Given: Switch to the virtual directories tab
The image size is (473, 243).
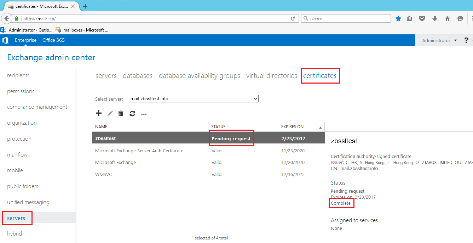Looking at the screenshot, I should point(271,75).
